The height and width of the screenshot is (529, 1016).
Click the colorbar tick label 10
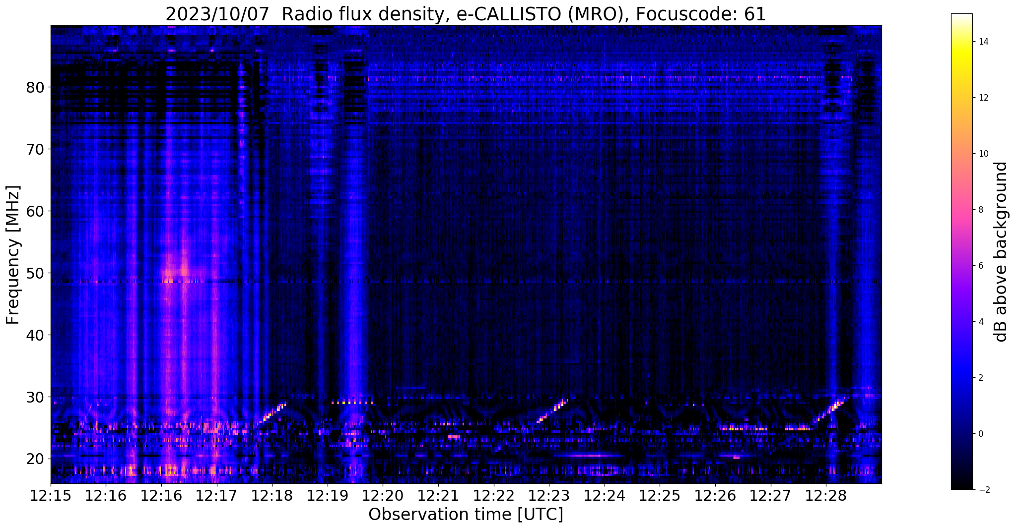point(982,154)
